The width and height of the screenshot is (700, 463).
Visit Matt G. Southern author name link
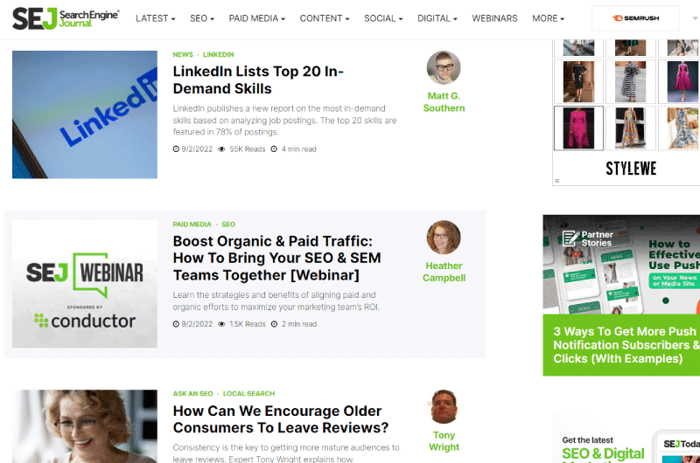444,102
